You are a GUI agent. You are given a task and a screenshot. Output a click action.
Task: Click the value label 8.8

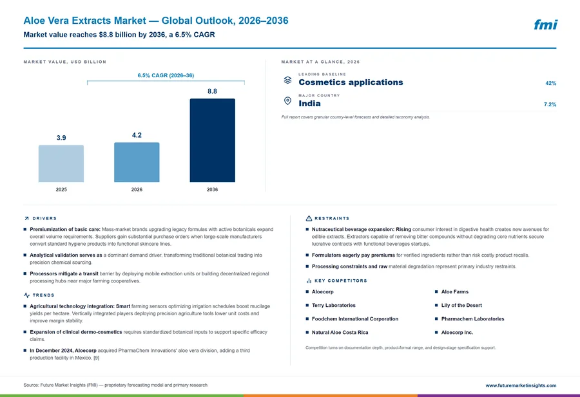pyautogui.click(x=212, y=91)
